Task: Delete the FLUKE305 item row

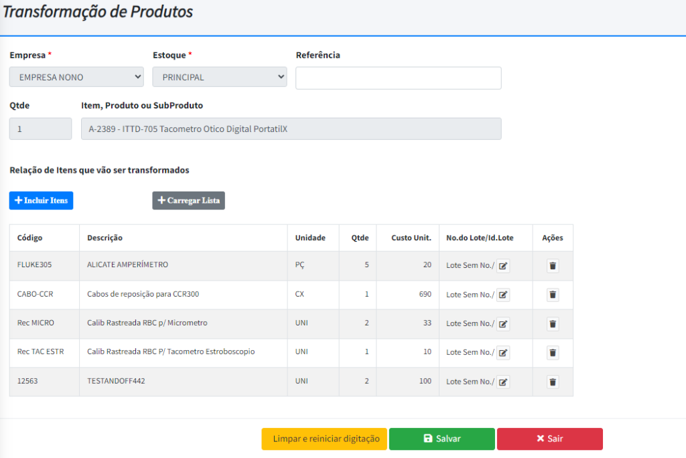Action: pos(553,266)
